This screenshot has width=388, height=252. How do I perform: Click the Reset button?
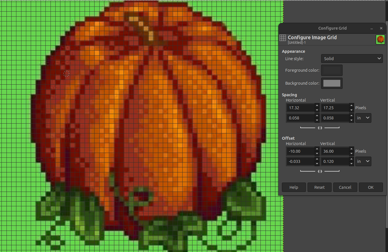pyautogui.click(x=319, y=187)
